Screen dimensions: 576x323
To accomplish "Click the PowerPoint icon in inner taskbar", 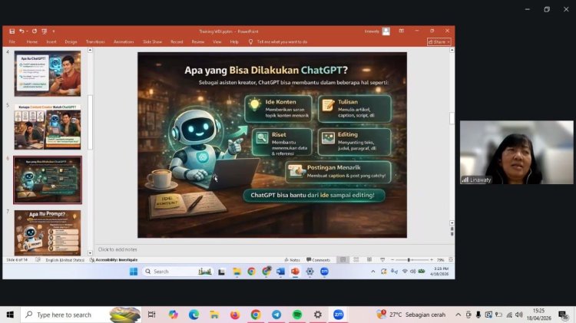I will [295, 272].
